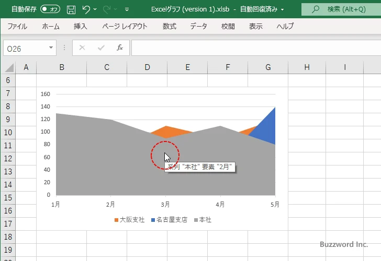The height and width of the screenshot is (261, 381).
Task: Switch to the データ tab
Action: pyautogui.click(x=198, y=26)
